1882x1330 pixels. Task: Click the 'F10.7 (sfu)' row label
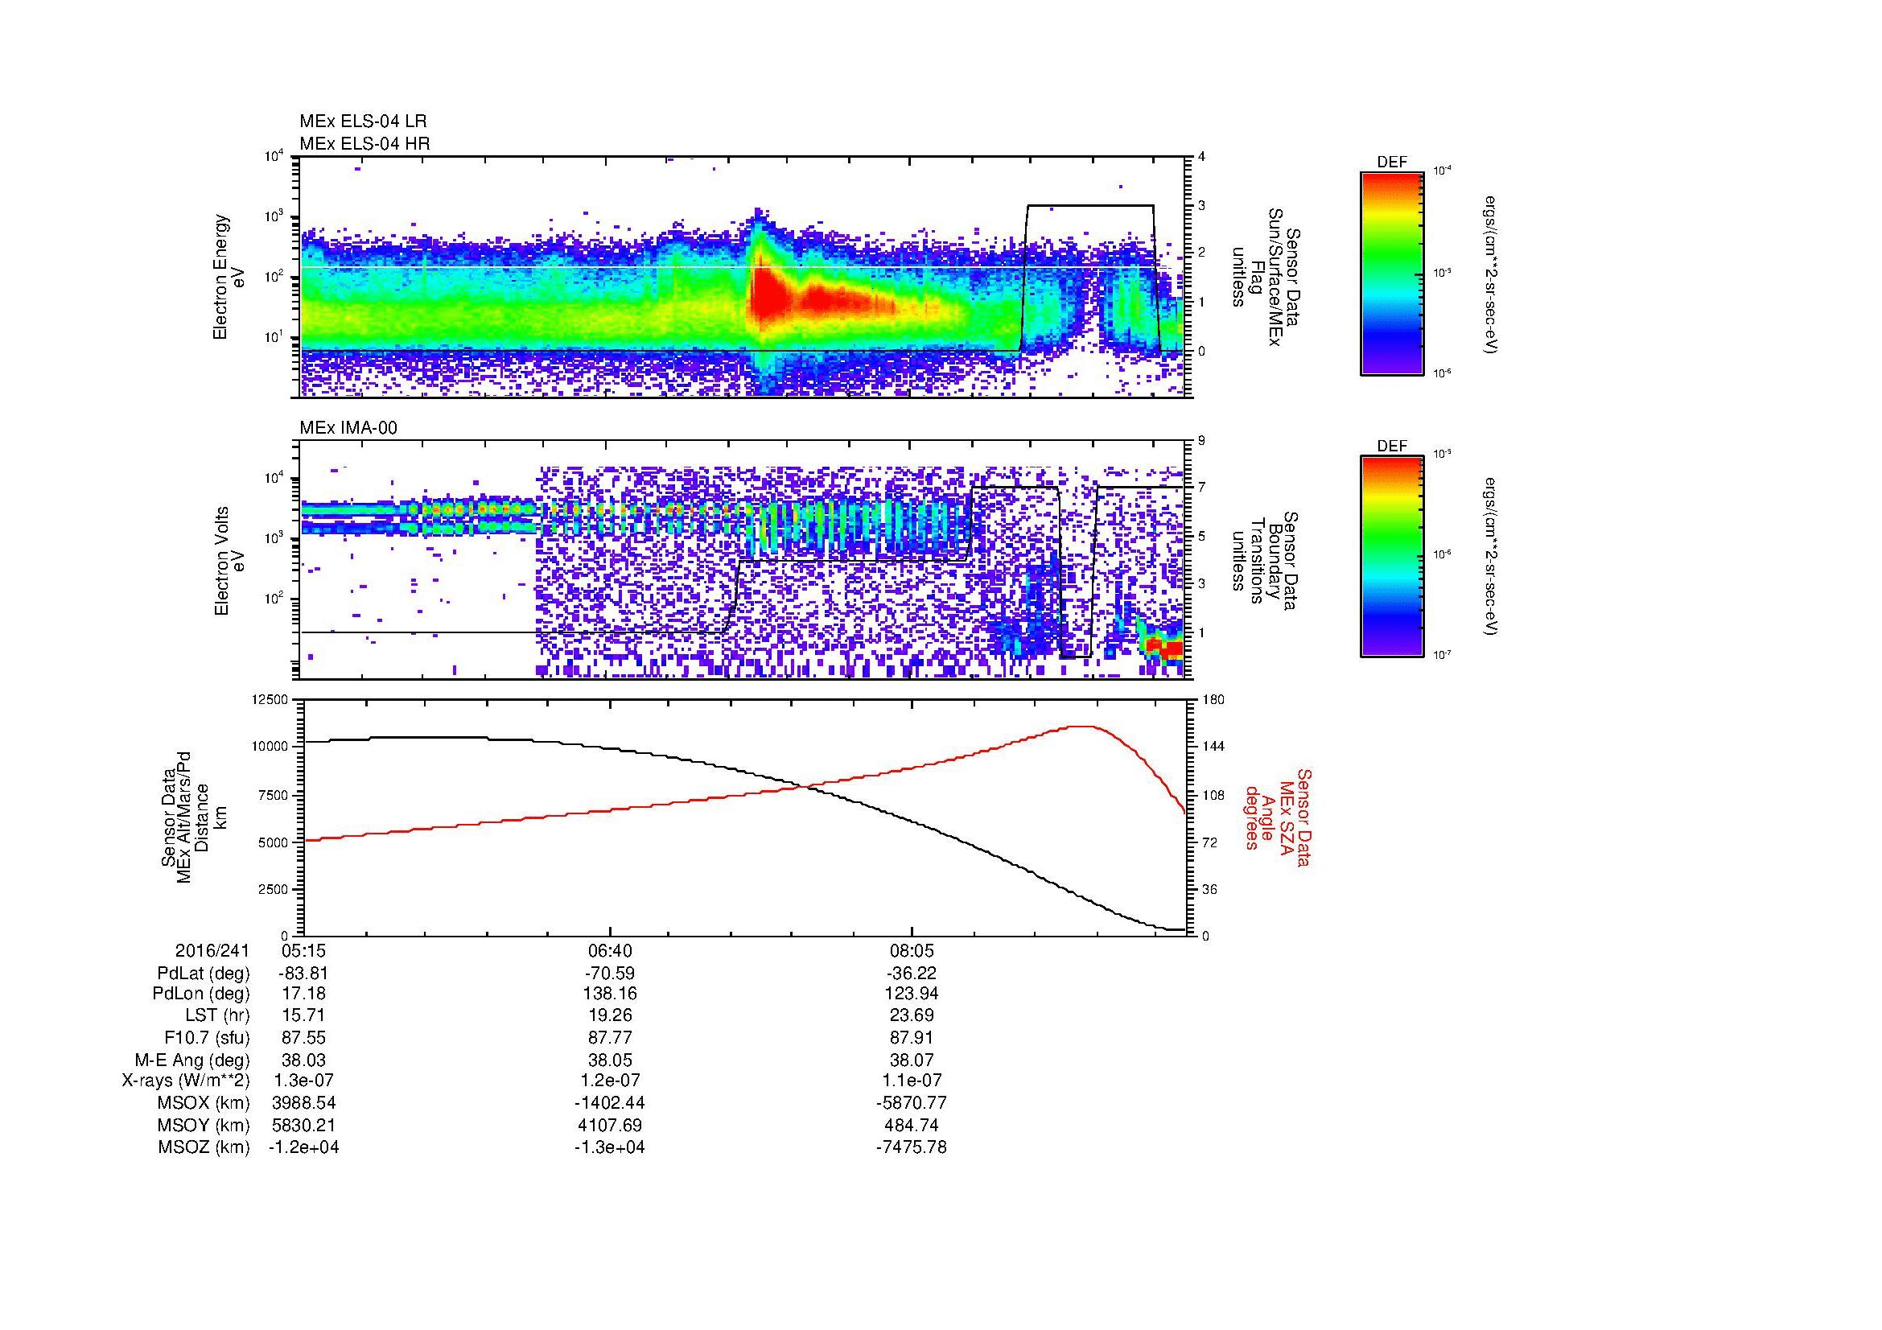(207, 1037)
